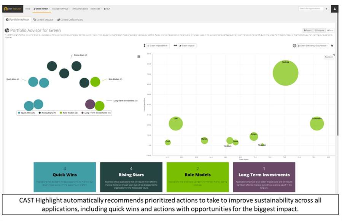Click the Export button

point(307,30)
